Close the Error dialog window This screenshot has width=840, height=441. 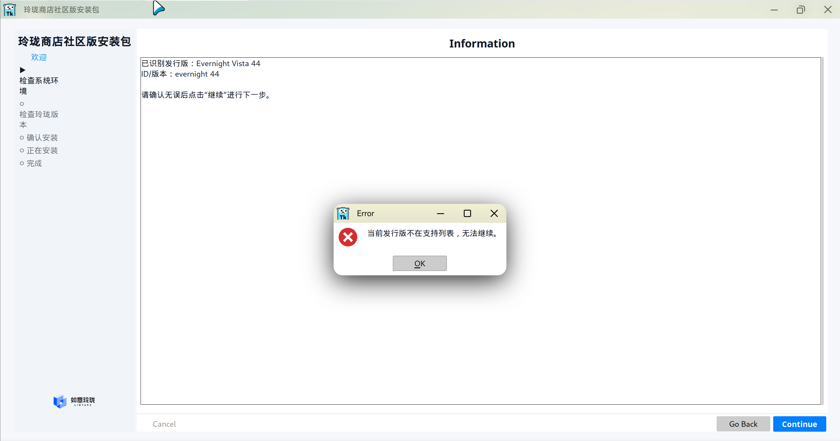tap(494, 213)
